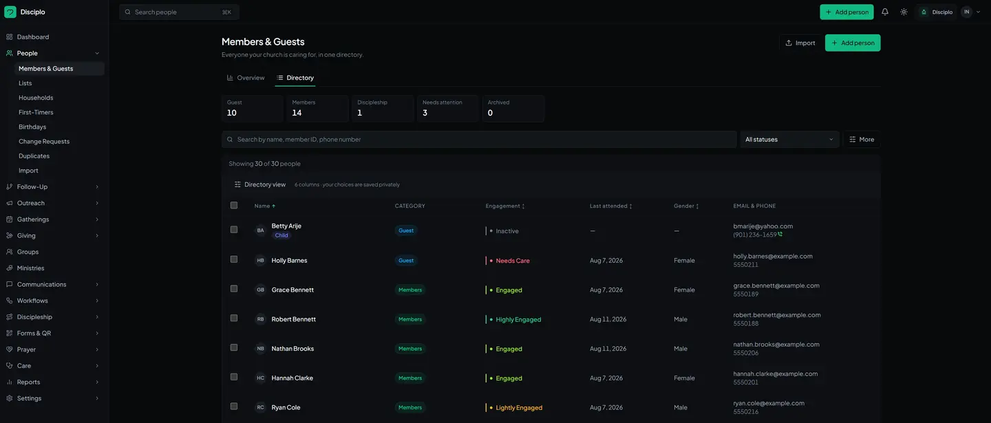Expand the Communications section chevron
The image size is (991, 423).
(x=97, y=285)
